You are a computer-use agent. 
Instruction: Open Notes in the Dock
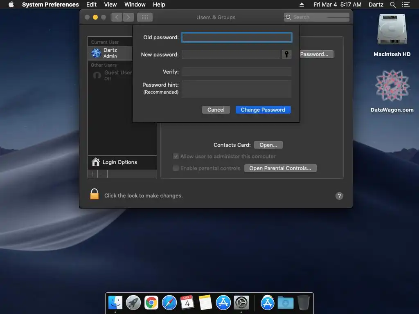tap(205, 303)
